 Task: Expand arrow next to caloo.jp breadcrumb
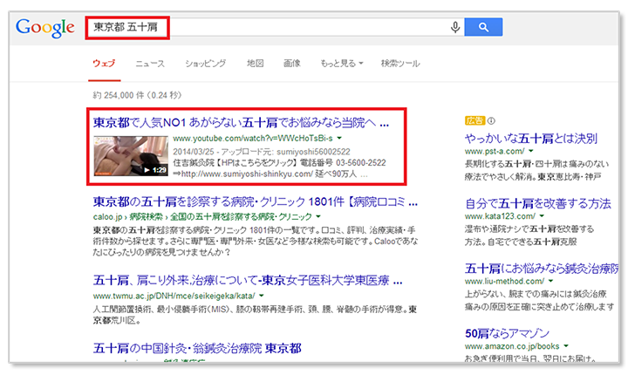pos(318,217)
